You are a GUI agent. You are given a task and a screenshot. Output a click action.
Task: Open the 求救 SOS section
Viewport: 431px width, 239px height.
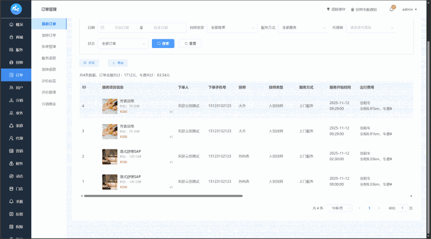(16, 202)
